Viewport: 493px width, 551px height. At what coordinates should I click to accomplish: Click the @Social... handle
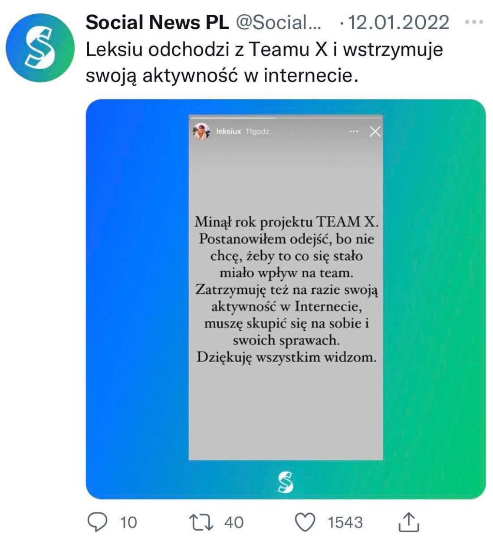(x=278, y=22)
